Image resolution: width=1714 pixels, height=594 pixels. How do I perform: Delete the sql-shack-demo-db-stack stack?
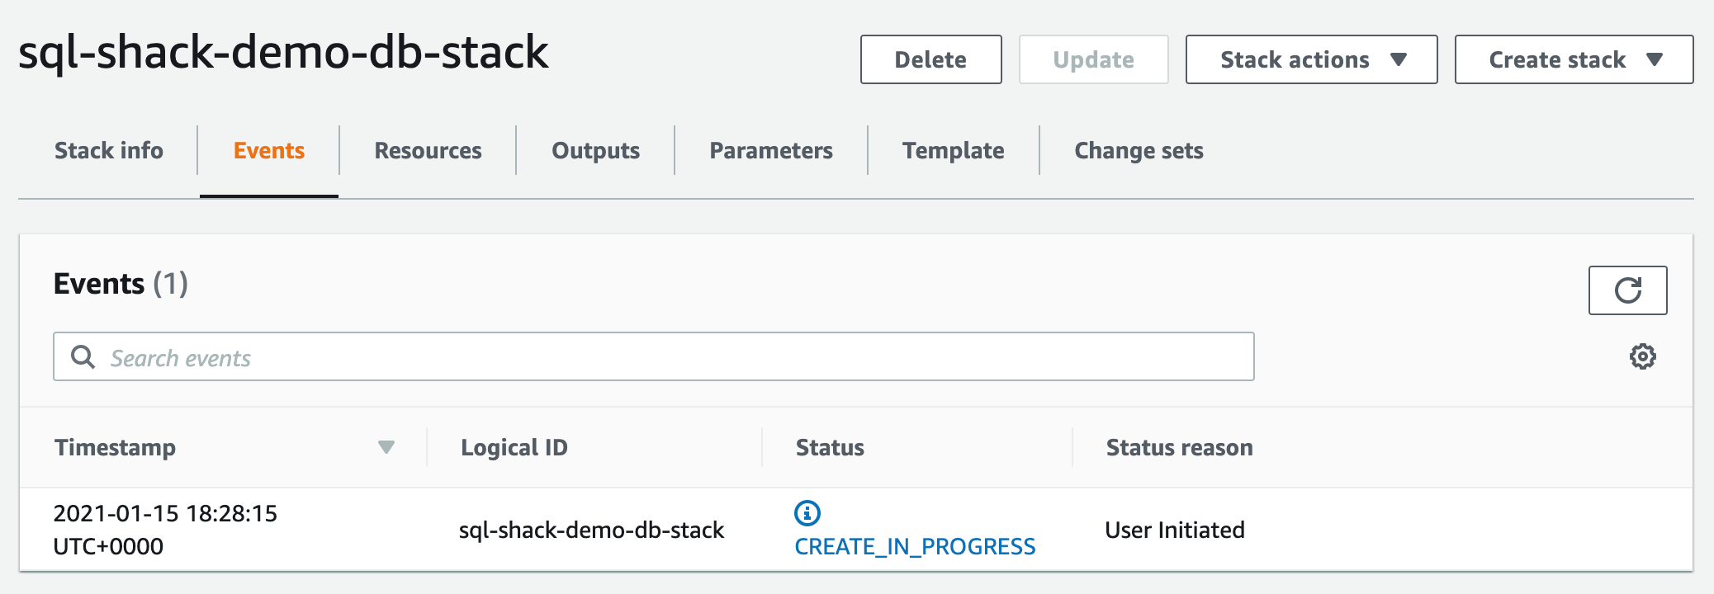click(930, 59)
